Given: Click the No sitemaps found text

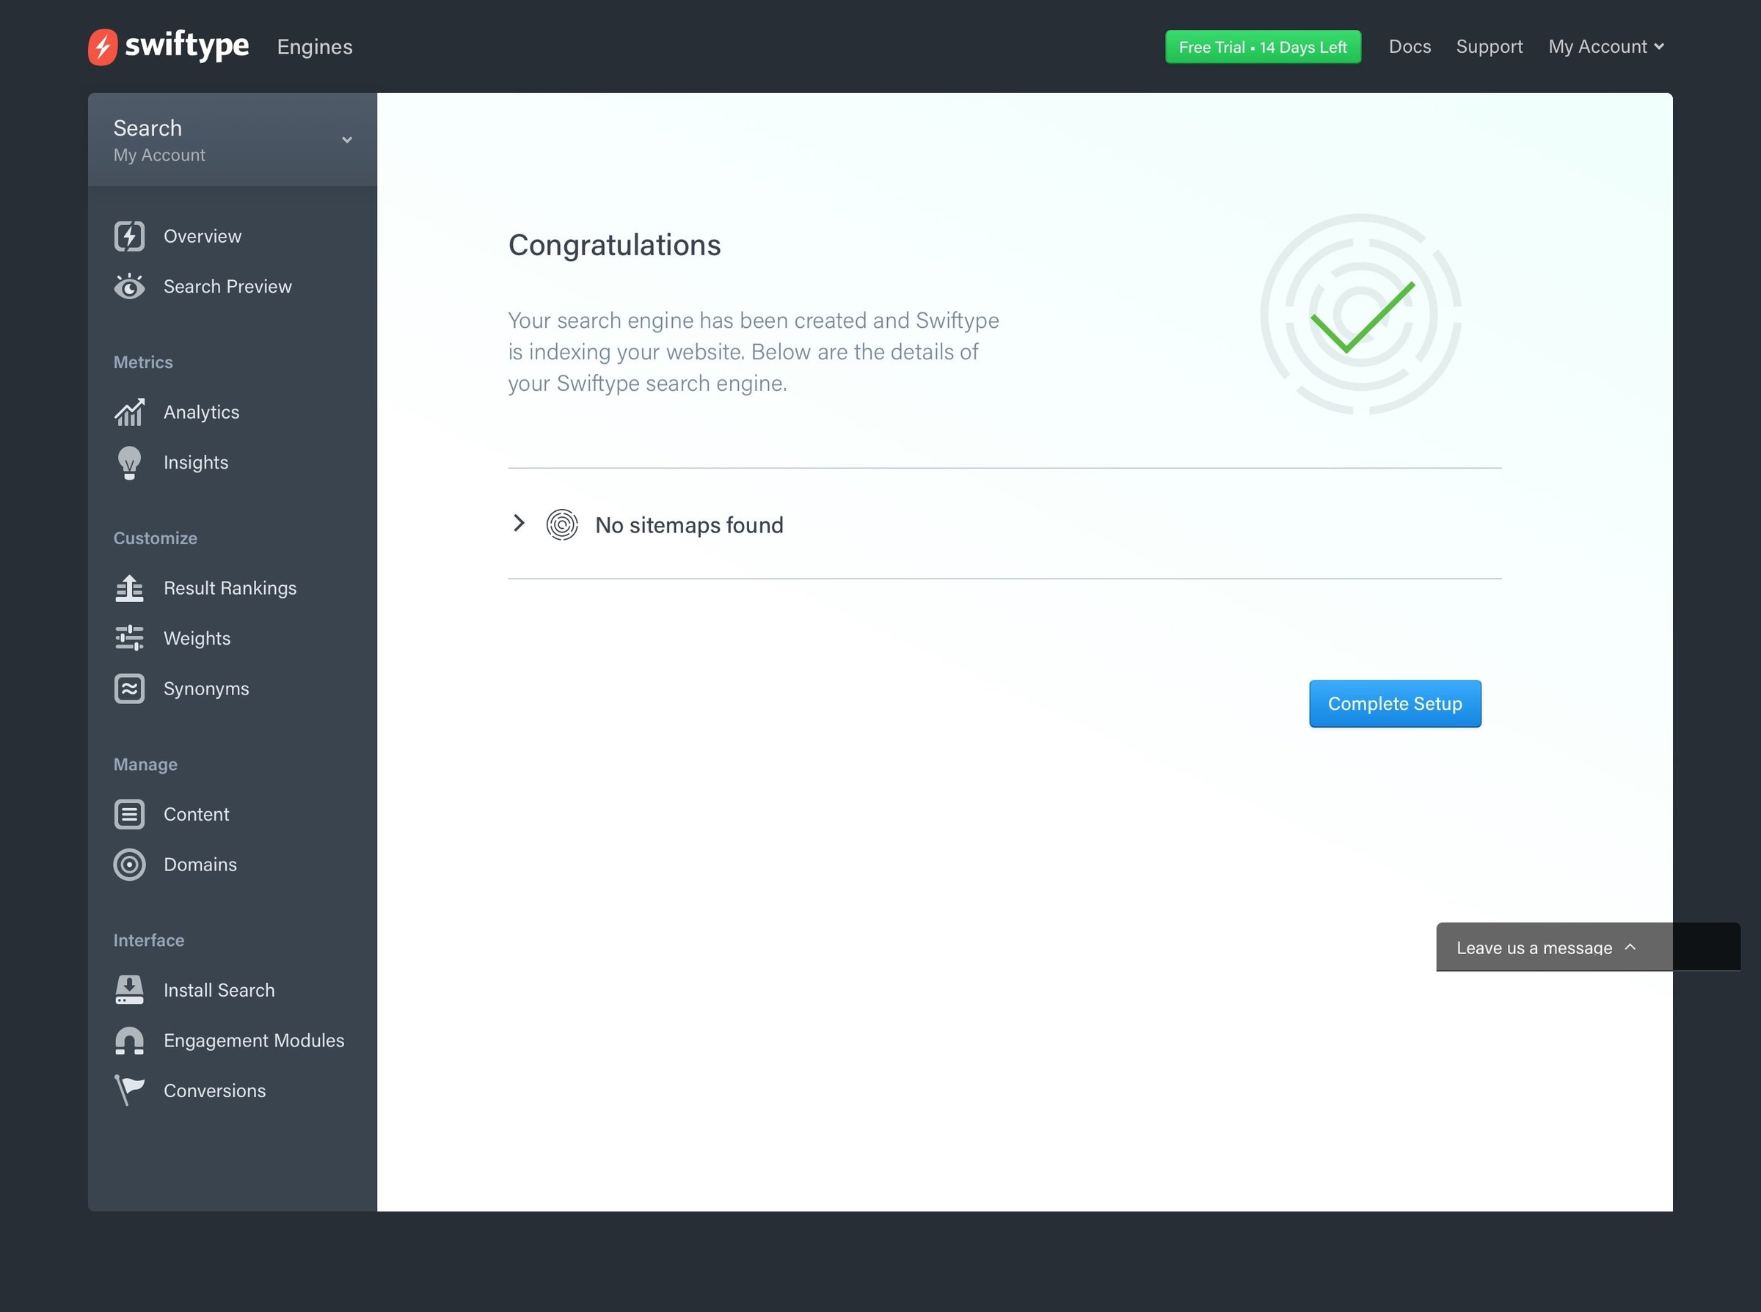Looking at the screenshot, I should (689, 525).
